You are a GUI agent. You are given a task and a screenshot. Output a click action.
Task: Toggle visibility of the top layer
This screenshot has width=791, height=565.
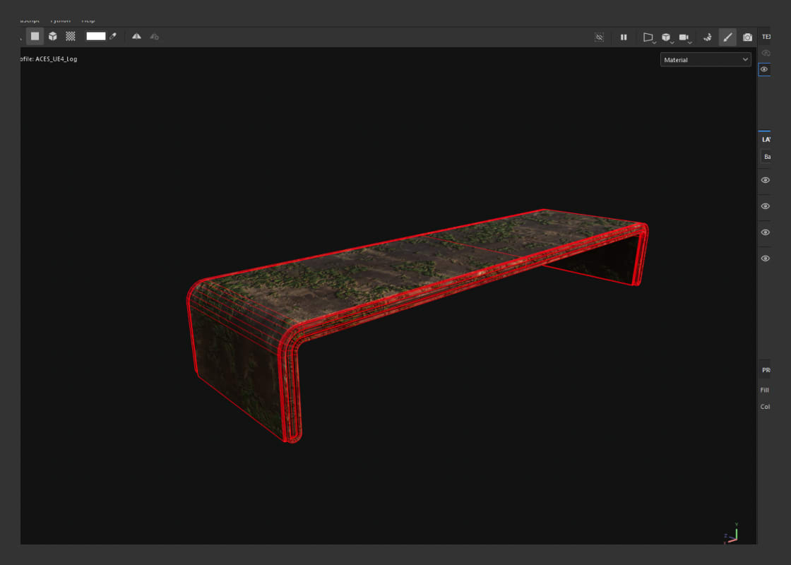[x=764, y=180]
